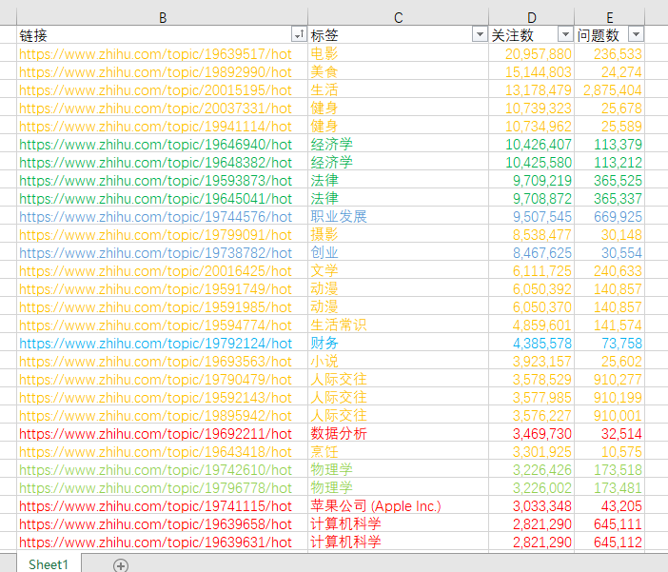Screen dimensions: 668x572
Task: Select the 职业发展 tag cell
Action: (x=339, y=217)
